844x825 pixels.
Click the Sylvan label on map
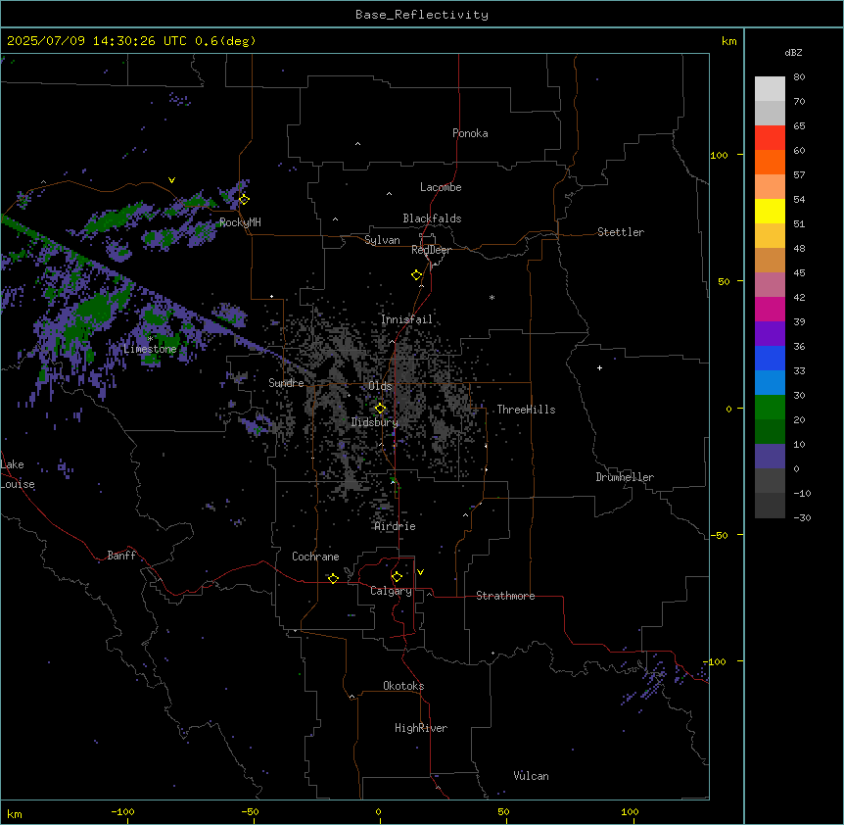(x=382, y=240)
